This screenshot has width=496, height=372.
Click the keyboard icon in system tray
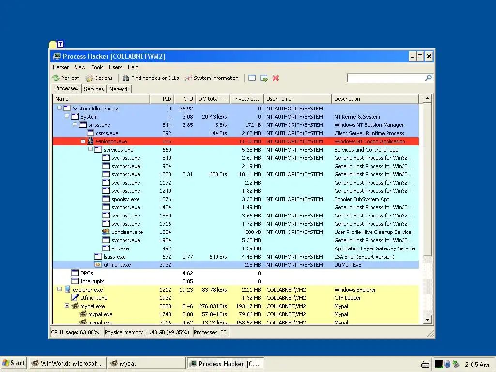[x=425, y=364]
